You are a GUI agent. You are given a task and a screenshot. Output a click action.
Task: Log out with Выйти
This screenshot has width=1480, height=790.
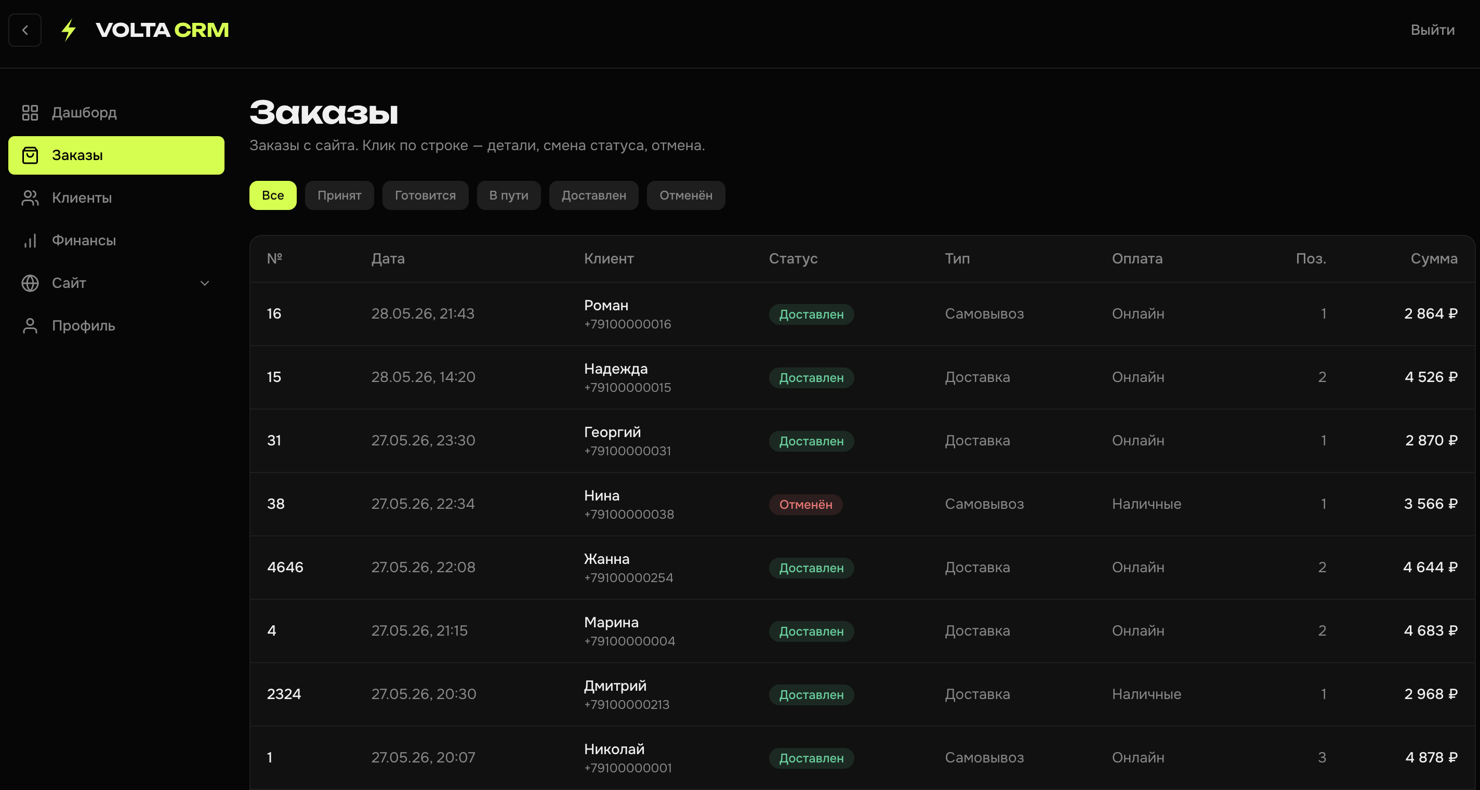pos(1432,30)
